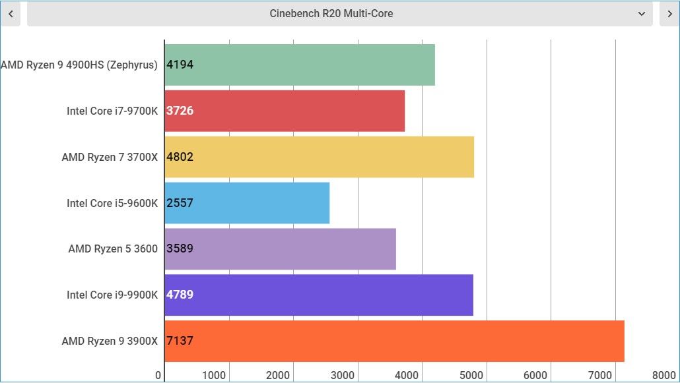Click the 2000 axis tick label
The width and height of the screenshot is (680, 383).
[278, 375]
